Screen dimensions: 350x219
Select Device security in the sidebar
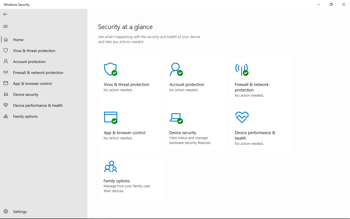[26, 94]
